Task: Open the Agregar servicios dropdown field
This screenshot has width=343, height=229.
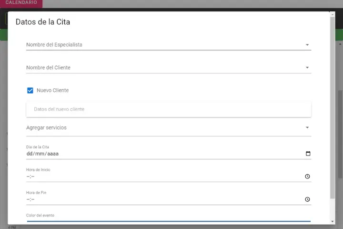Action: coord(162,128)
